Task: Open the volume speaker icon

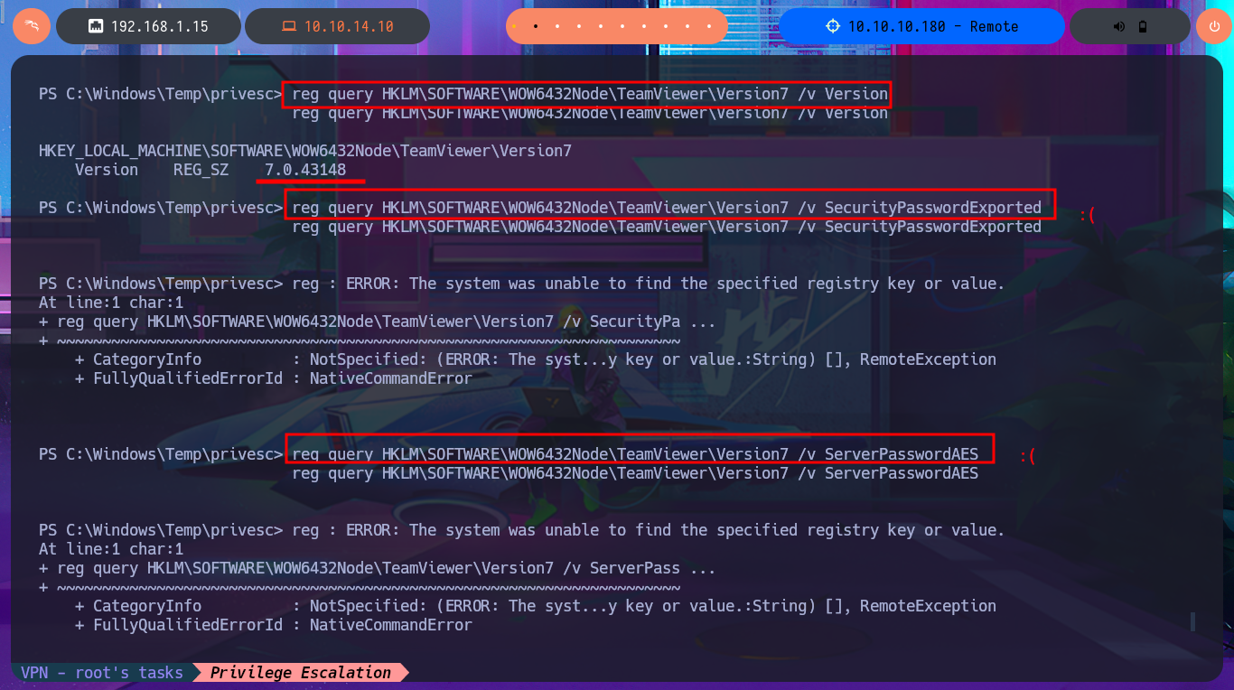Action: 1119,27
